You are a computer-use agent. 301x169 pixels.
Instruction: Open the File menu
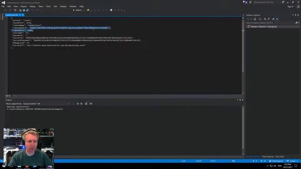[3, 6]
